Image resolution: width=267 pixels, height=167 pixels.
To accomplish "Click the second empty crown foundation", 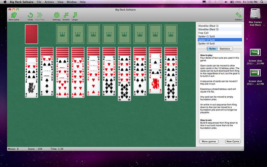I will coord(78,34).
